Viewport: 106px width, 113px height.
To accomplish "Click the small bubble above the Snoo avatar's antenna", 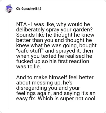I will (x=10, y=5).
